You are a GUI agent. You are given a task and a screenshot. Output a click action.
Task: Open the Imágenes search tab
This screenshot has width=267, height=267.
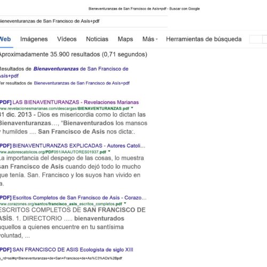pyautogui.click(x=34, y=39)
